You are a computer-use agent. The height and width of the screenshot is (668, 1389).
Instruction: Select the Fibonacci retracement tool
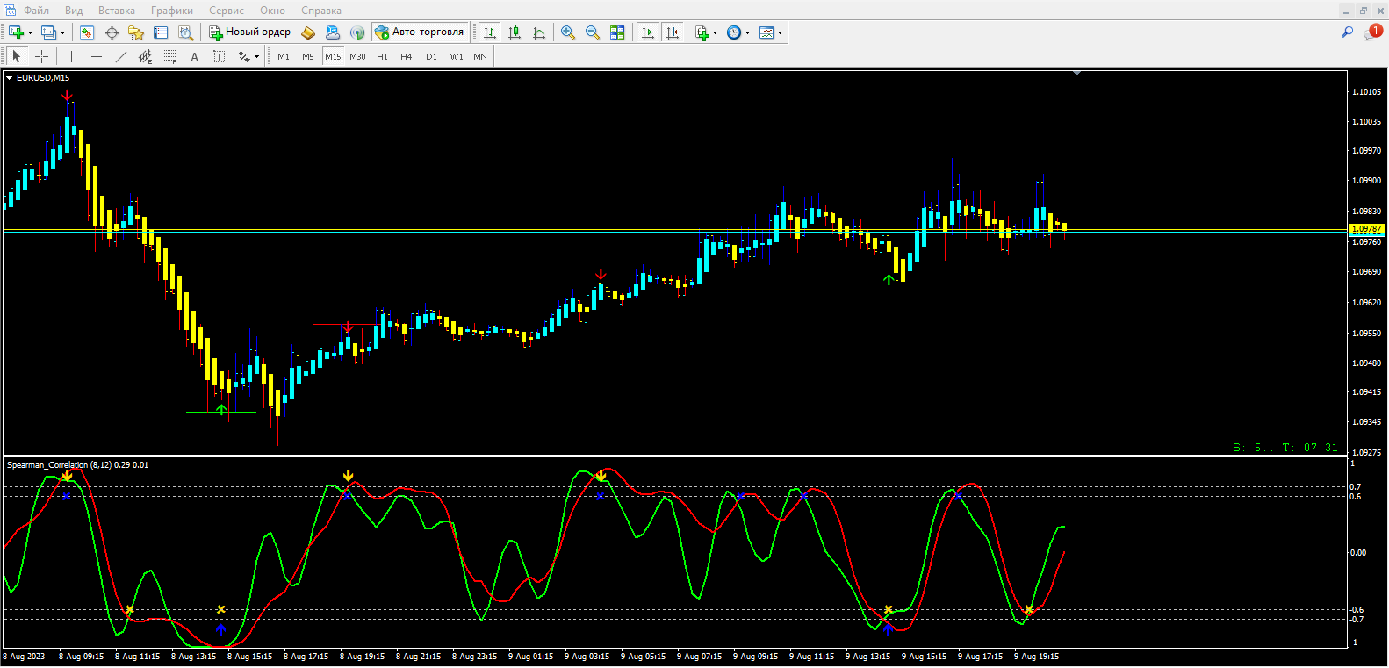tap(170, 56)
